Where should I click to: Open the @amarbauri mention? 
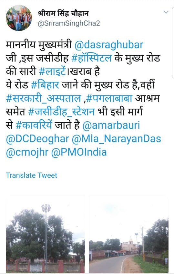pyautogui.click(x=111, y=125)
